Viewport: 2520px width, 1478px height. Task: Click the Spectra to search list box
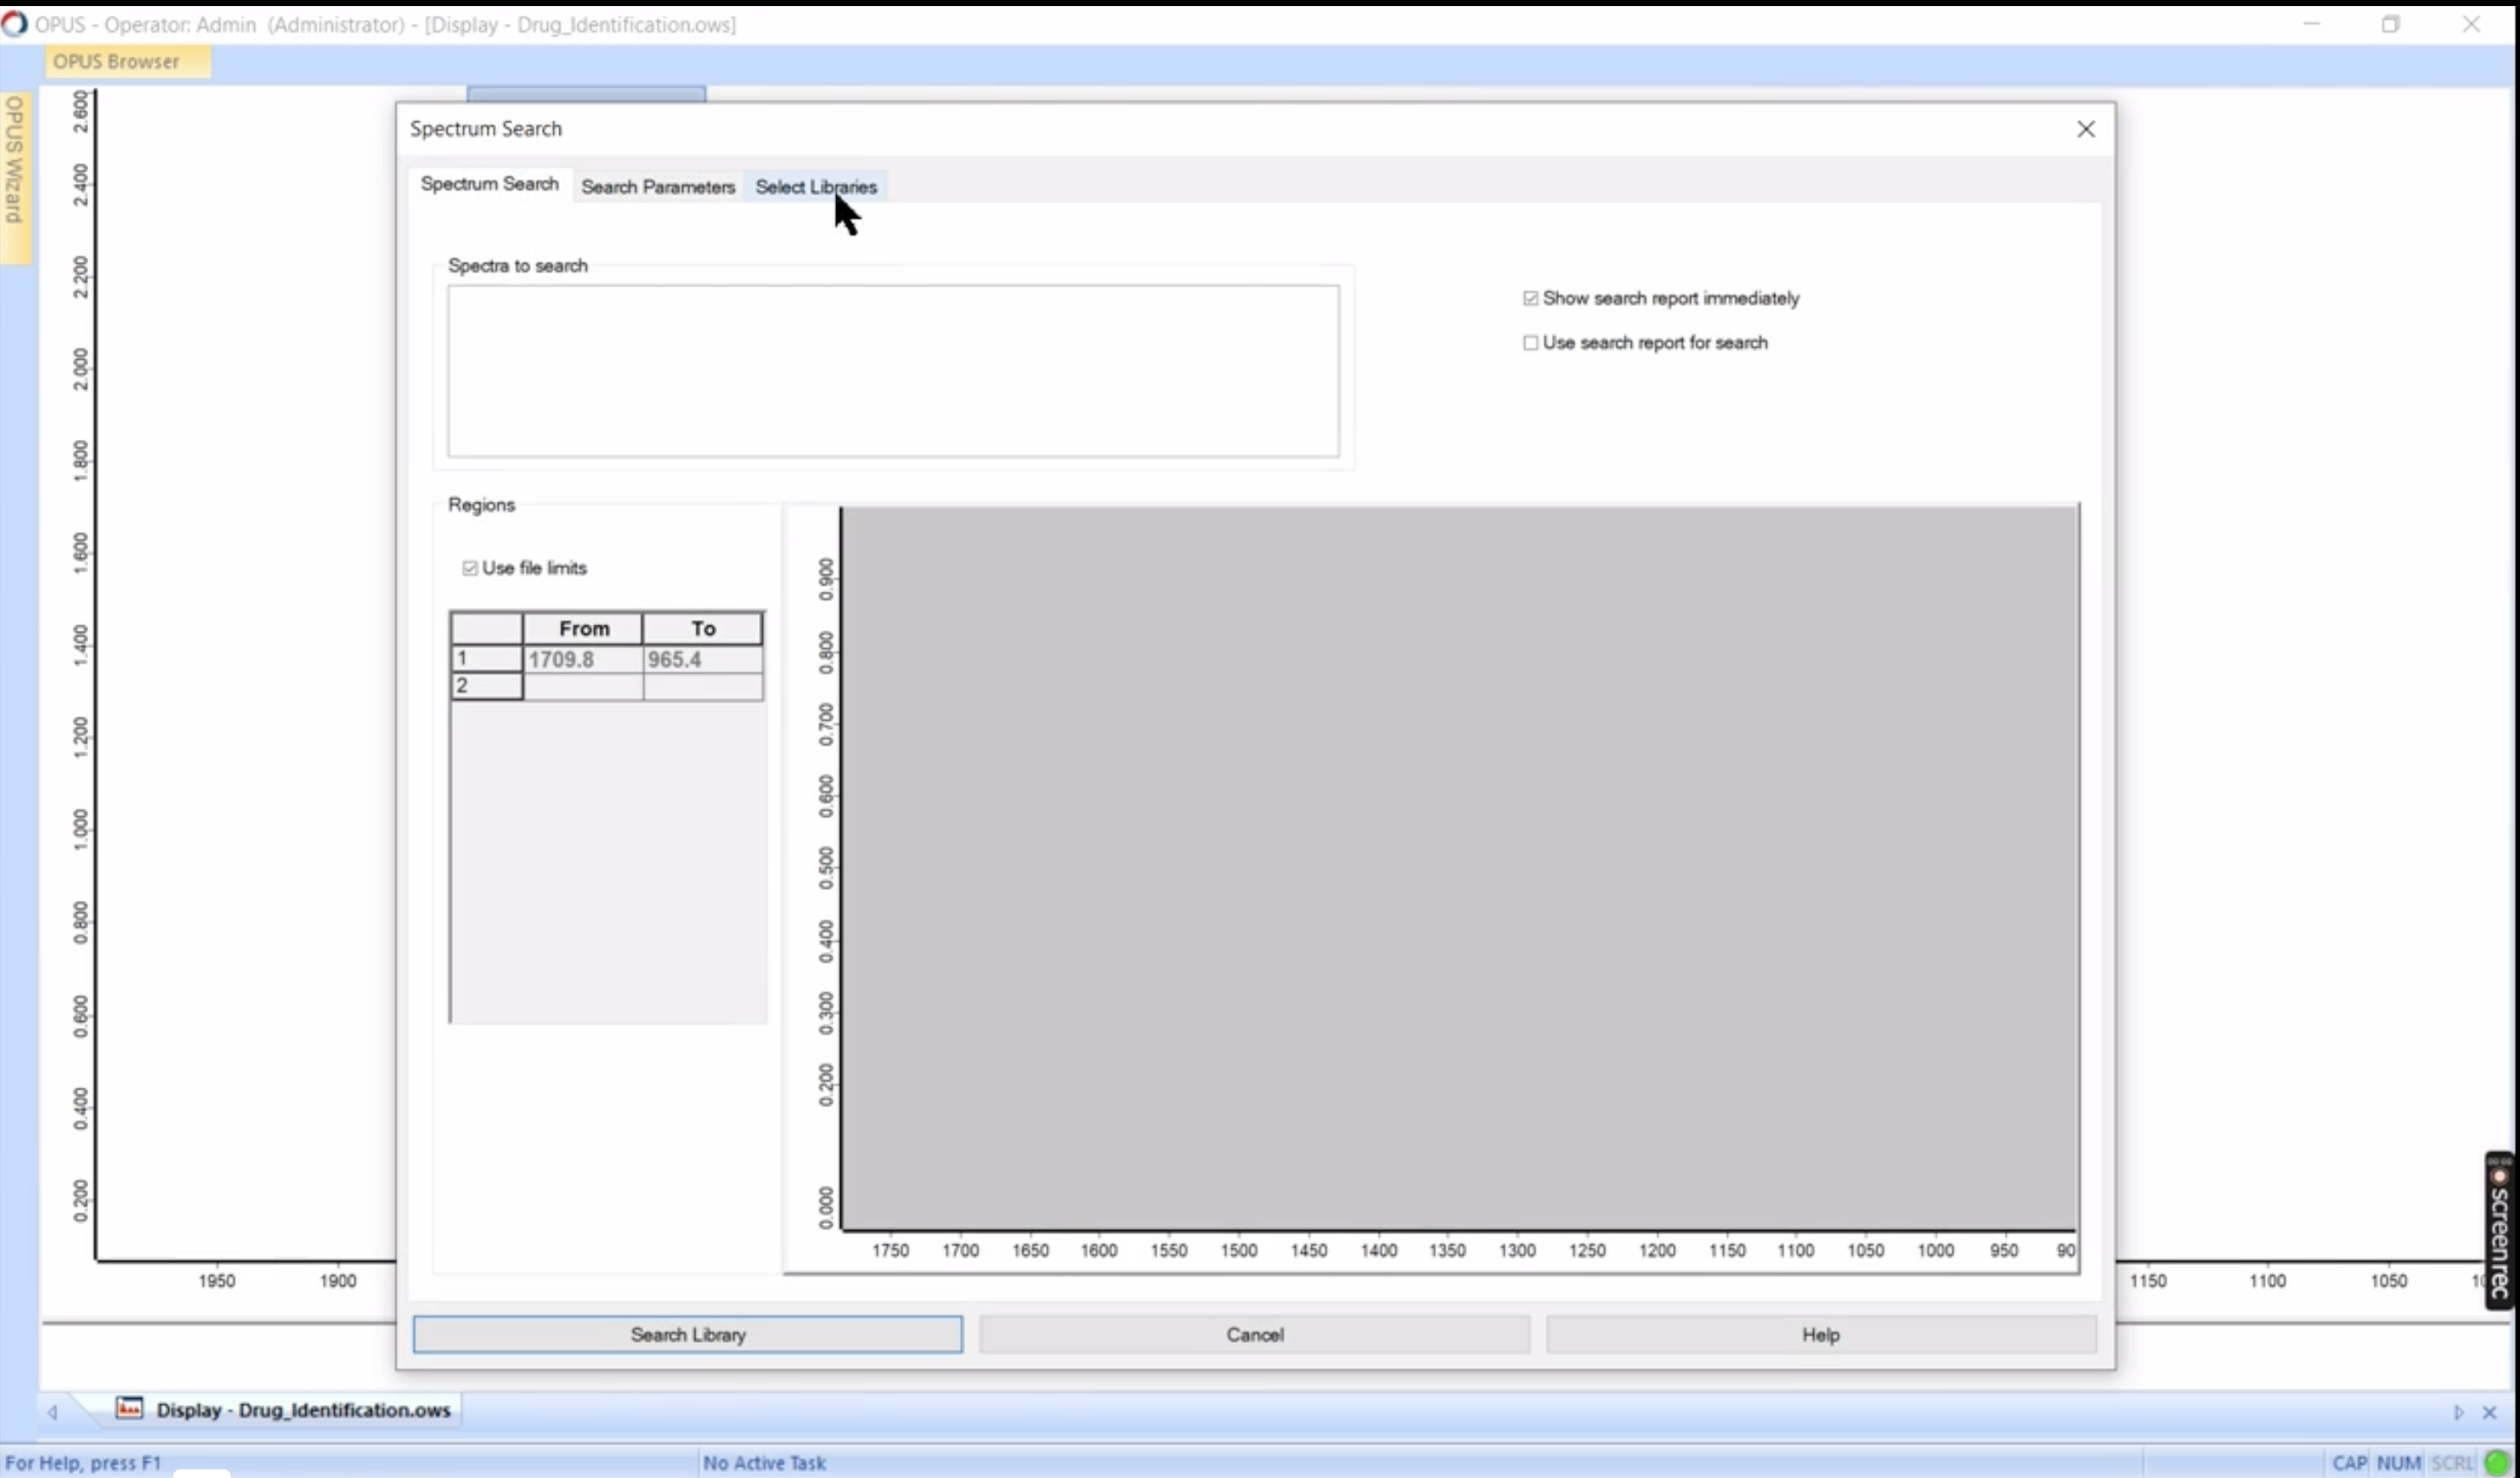coord(892,371)
